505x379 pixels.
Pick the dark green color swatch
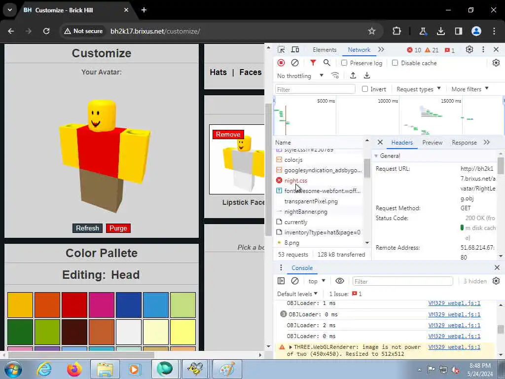(20, 332)
